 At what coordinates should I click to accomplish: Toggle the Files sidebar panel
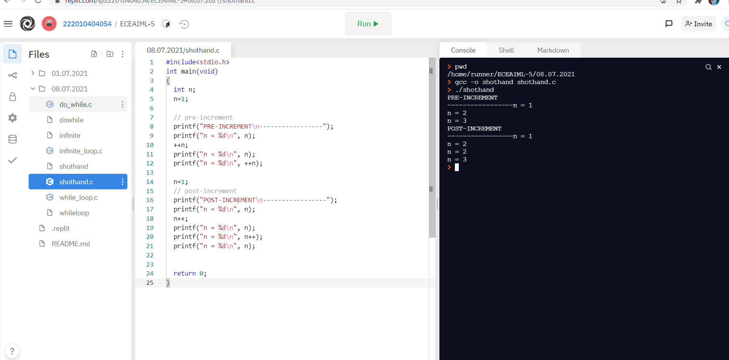[x=12, y=54]
